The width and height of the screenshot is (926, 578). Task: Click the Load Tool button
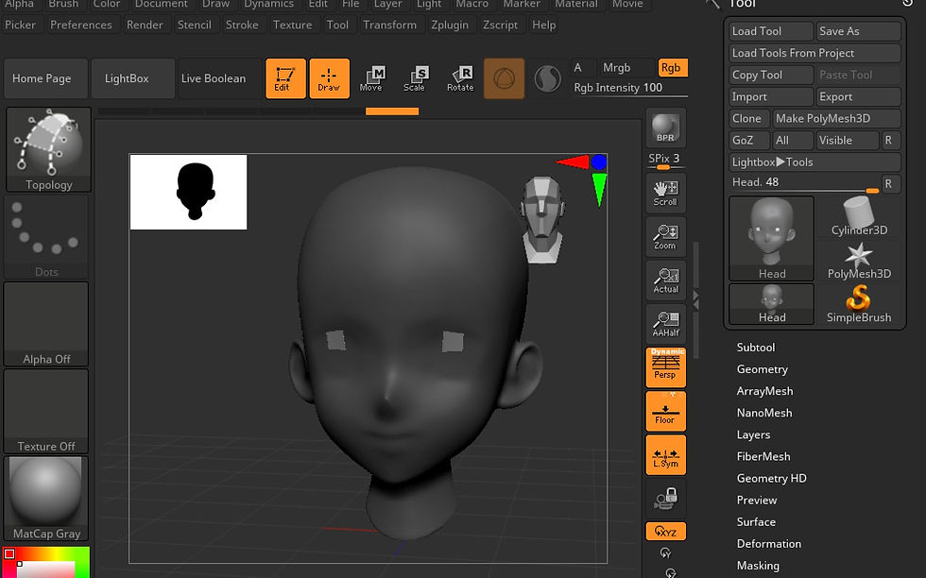click(771, 31)
